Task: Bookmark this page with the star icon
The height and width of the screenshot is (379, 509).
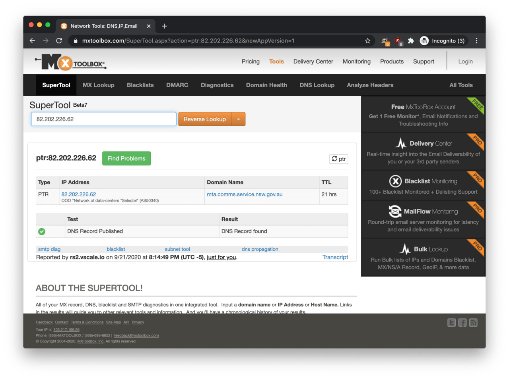Action: point(367,41)
